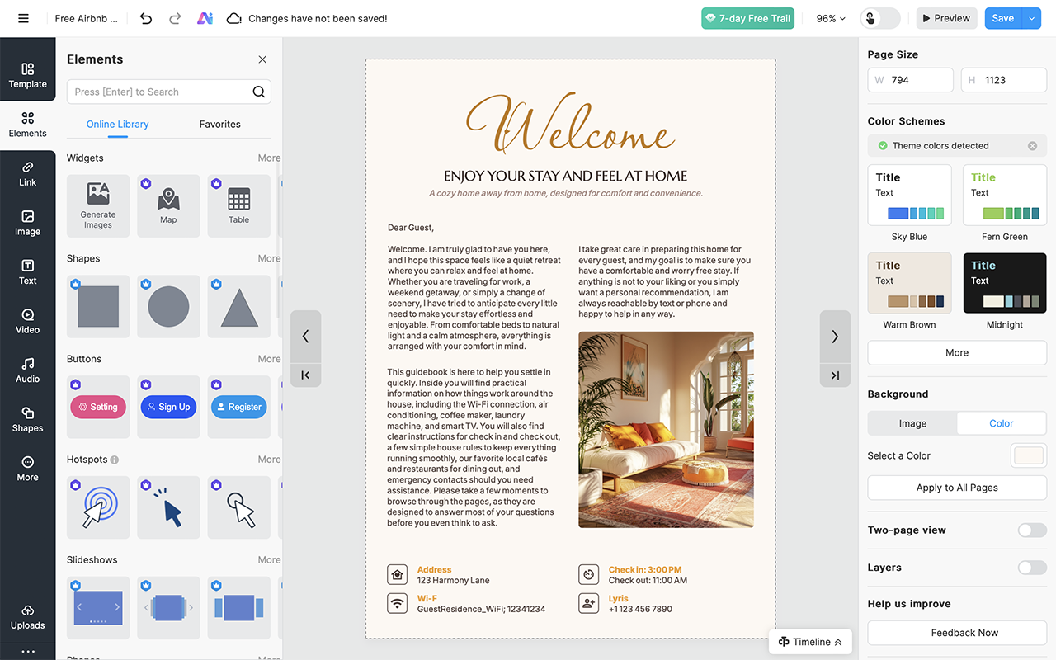Switch to the Favorites tab

click(220, 125)
